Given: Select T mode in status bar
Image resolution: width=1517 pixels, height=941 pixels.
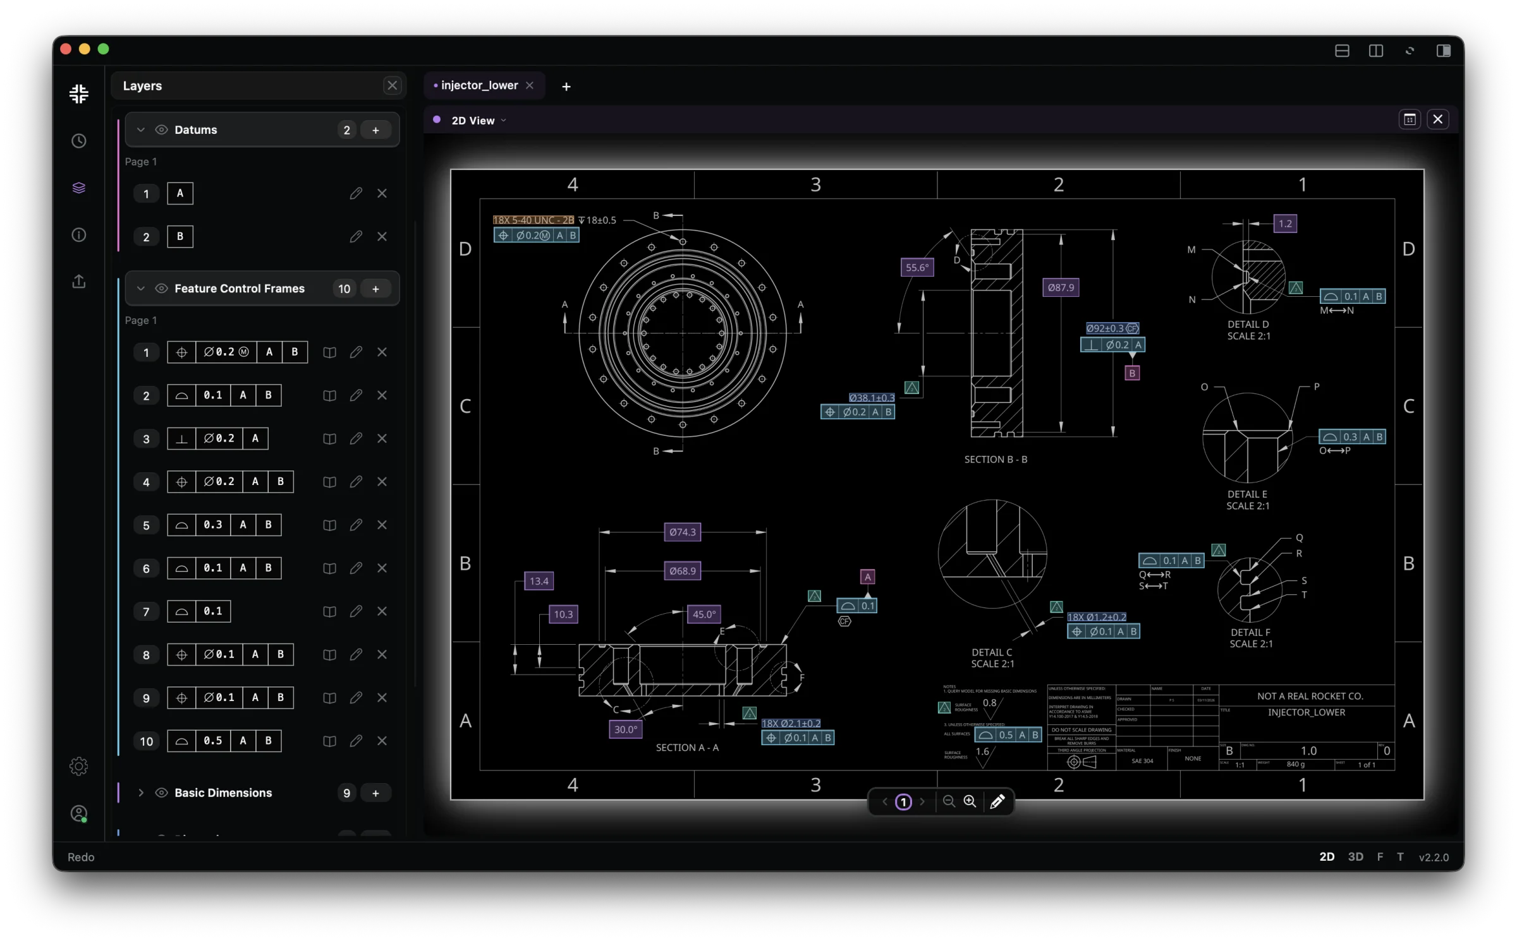Looking at the screenshot, I should (x=1400, y=856).
